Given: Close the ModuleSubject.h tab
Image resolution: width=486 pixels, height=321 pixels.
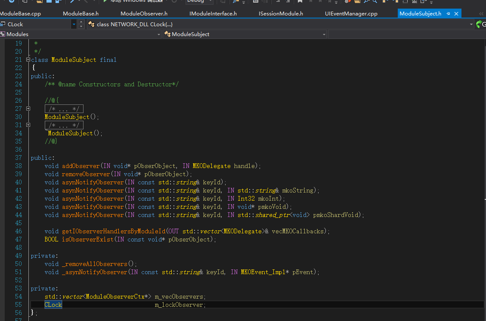Looking at the screenshot, I should pos(456,14).
